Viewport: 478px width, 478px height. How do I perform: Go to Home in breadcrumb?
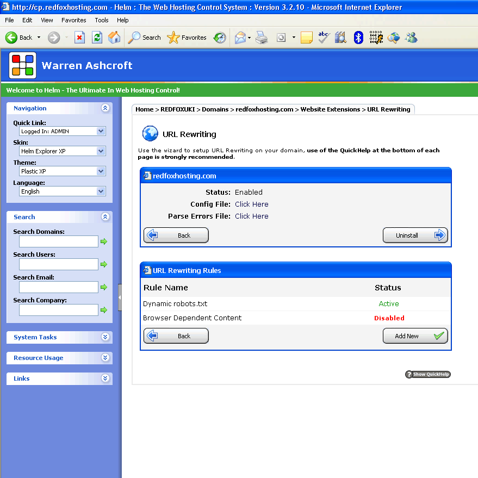[x=145, y=109]
